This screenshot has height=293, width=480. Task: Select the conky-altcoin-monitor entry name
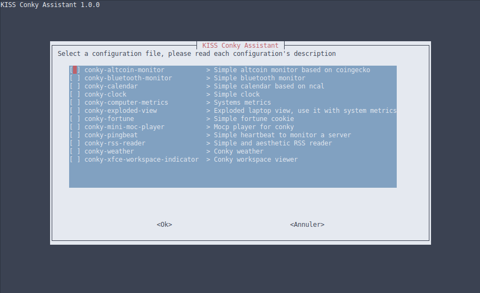[x=124, y=70]
